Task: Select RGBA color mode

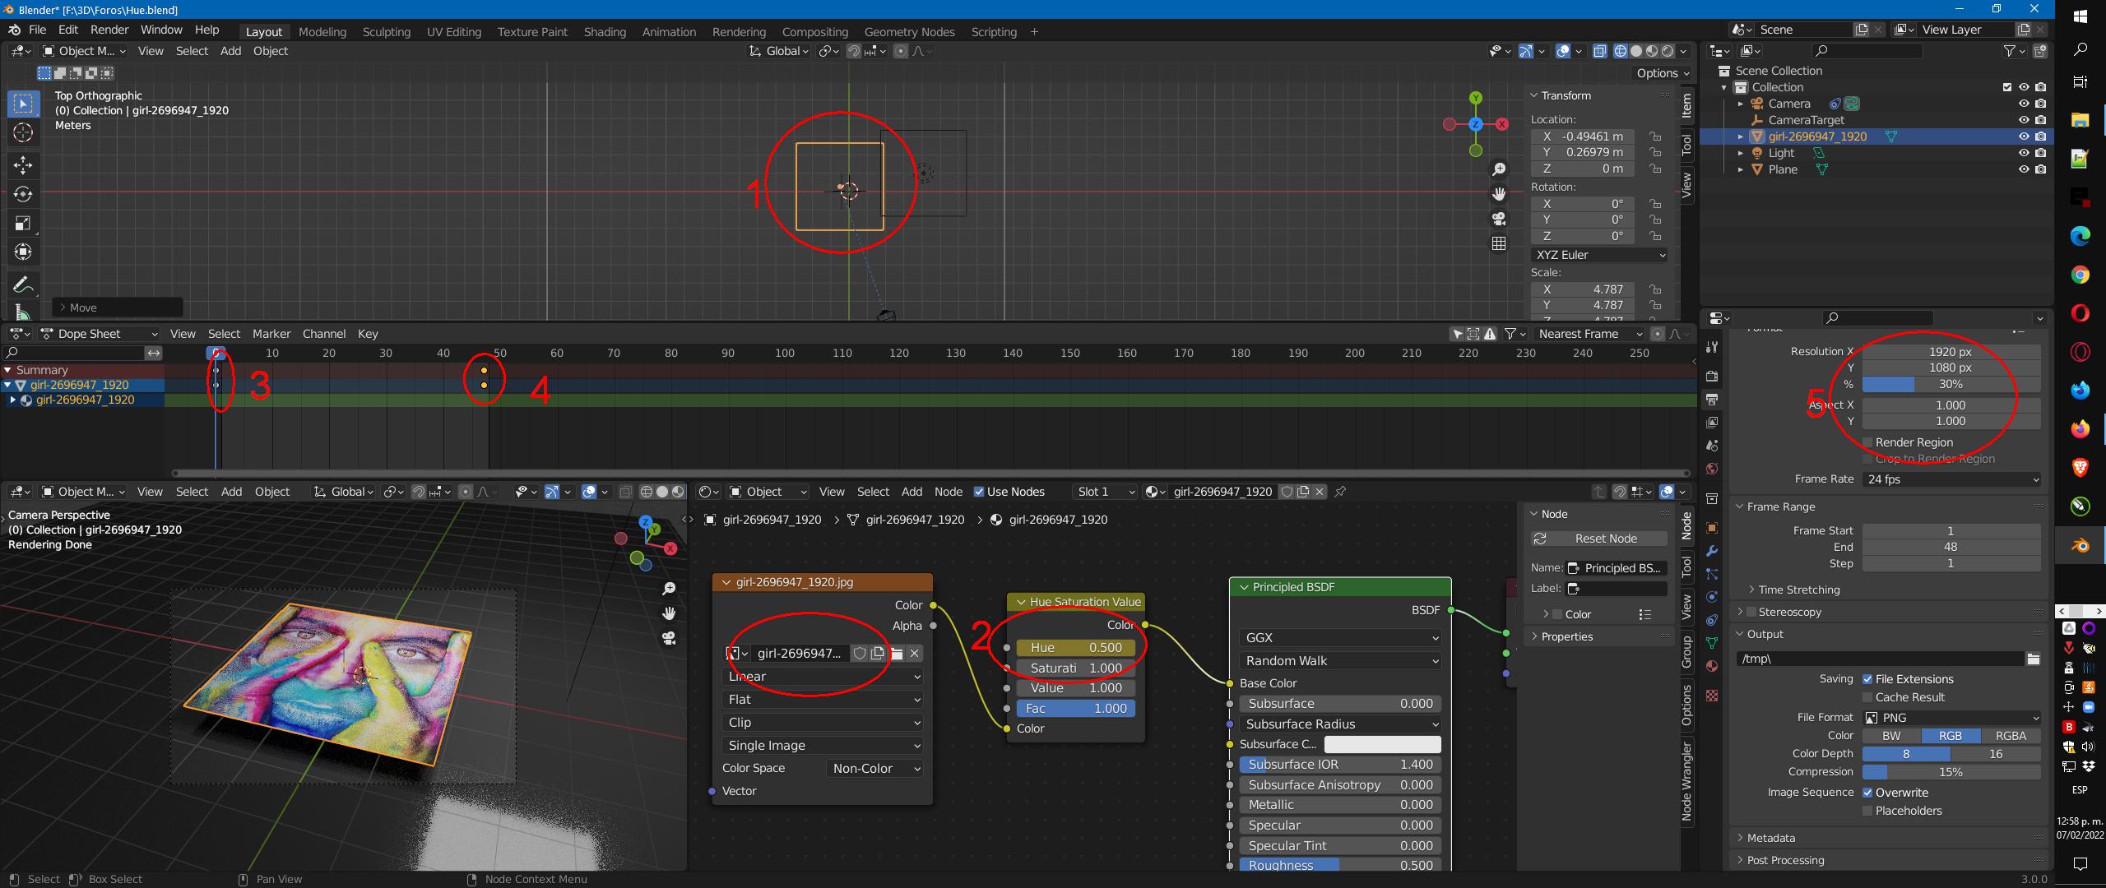Action: pos(2011,736)
